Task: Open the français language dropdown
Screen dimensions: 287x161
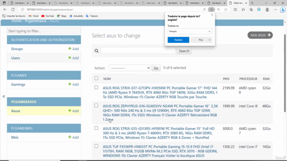Action: click(x=190, y=31)
